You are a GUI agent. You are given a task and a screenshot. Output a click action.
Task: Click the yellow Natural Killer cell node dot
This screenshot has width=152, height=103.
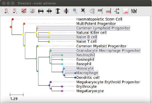pyautogui.click(x=49, y=33)
